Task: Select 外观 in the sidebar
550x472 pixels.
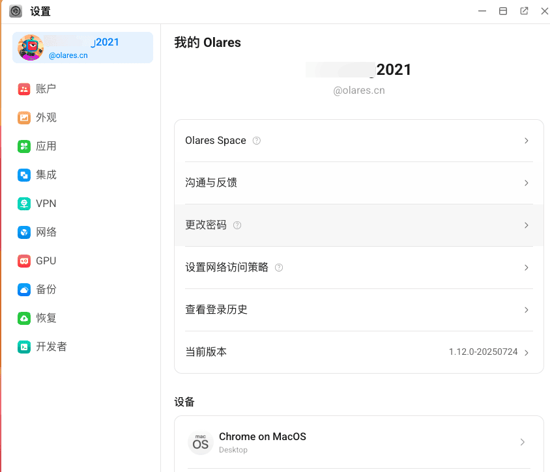Action: [82, 118]
